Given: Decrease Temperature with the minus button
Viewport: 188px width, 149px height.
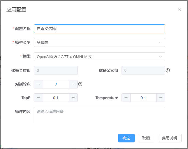Looking at the screenshot, I should tap(126, 98).
